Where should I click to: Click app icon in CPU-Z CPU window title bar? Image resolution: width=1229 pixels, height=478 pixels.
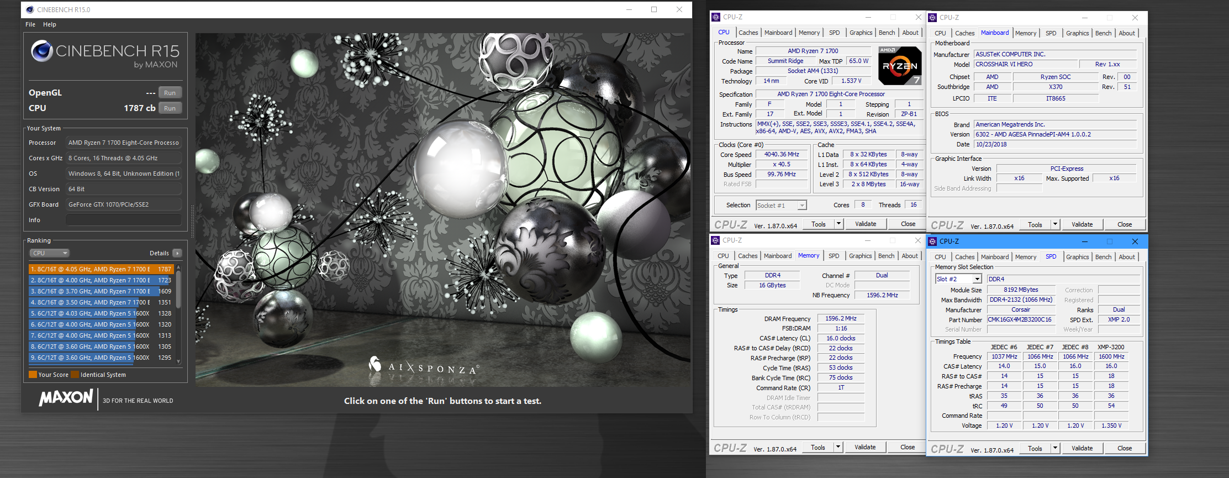716,17
